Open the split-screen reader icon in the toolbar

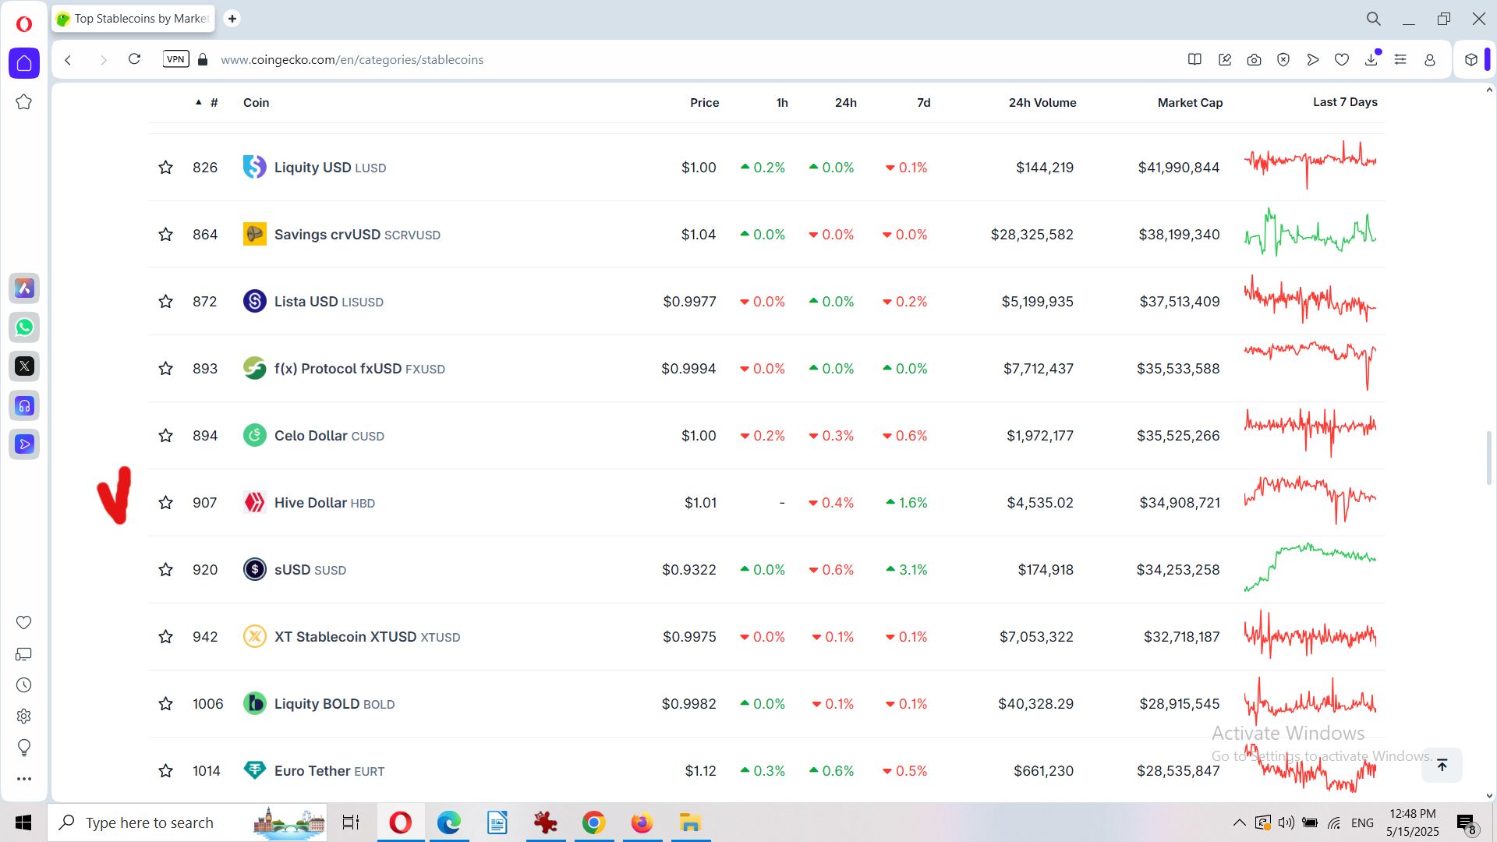pyautogui.click(x=1194, y=60)
